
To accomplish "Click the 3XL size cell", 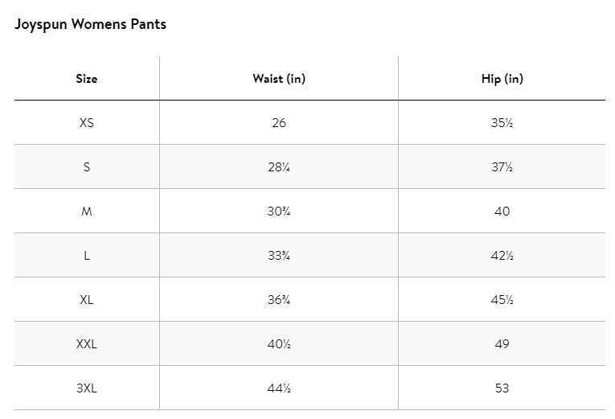I will (x=87, y=388).
